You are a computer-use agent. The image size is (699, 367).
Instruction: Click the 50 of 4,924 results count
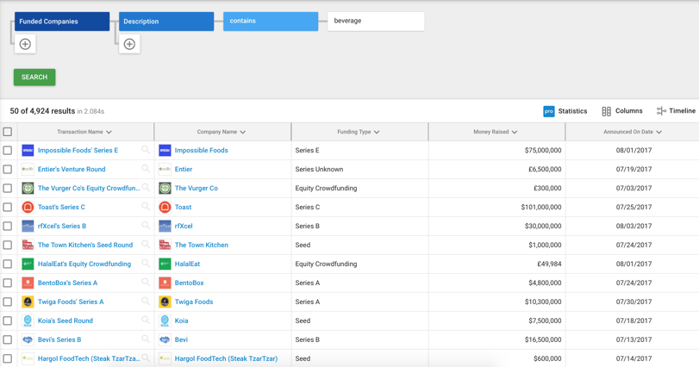pos(42,111)
